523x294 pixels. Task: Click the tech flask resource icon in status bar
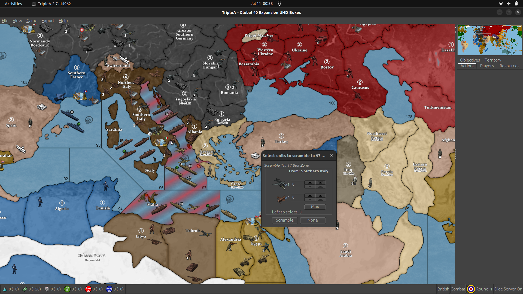pos(5,289)
